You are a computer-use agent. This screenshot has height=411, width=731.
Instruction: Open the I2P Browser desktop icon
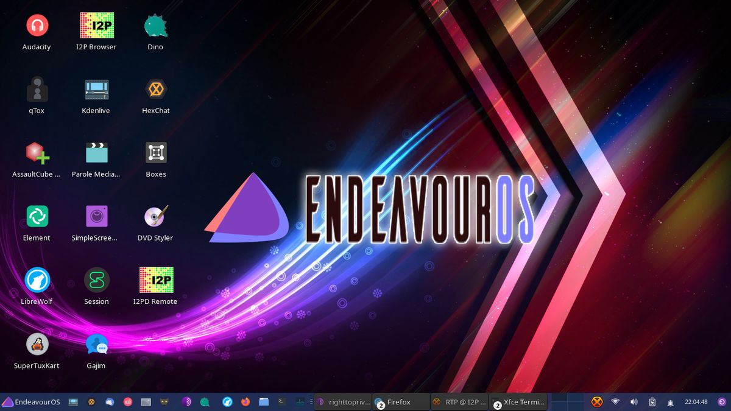point(96,27)
